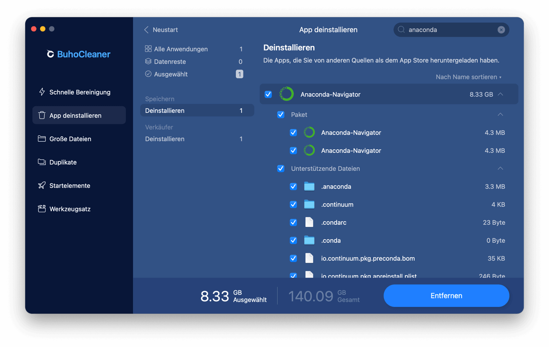Uncheck second Anaconda-Navigator 4.3 MB checkbox
549x347 pixels.
tap(293, 150)
